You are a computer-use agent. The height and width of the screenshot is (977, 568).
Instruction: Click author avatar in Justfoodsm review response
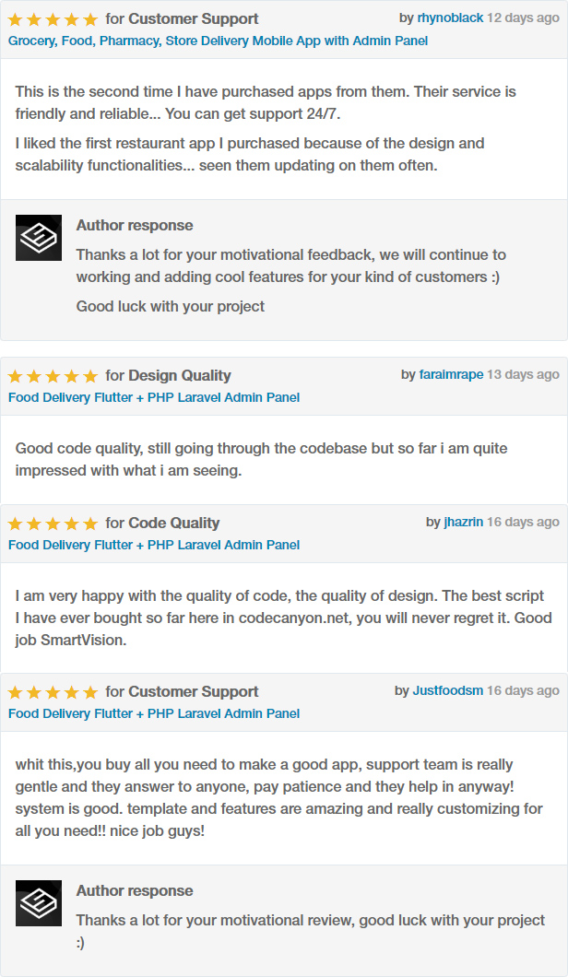pyautogui.click(x=39, y=903)
